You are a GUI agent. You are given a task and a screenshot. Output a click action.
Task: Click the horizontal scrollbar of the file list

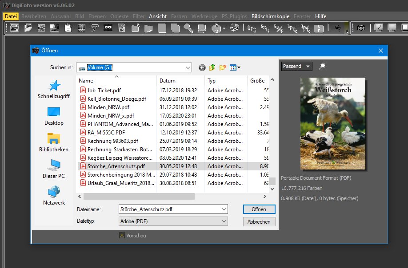pos(138,196)
